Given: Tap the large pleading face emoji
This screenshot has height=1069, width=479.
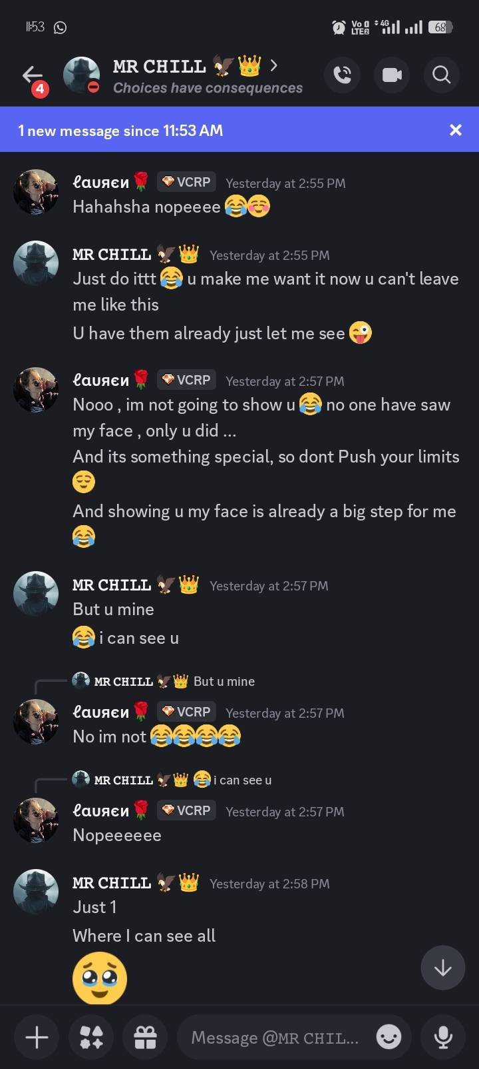Looking at the screenshot, I should point(100,978).
